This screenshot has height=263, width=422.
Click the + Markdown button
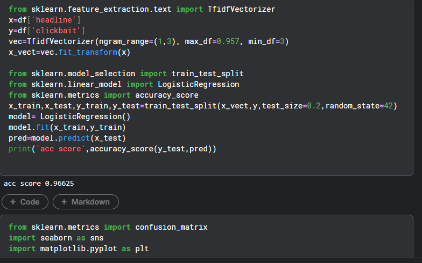click(x=86, y=202)
